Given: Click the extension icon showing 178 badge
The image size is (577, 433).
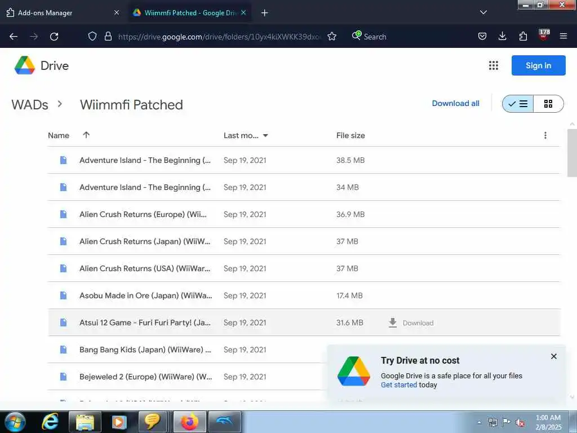Looking at the screenshot, I should click(544, 35).
